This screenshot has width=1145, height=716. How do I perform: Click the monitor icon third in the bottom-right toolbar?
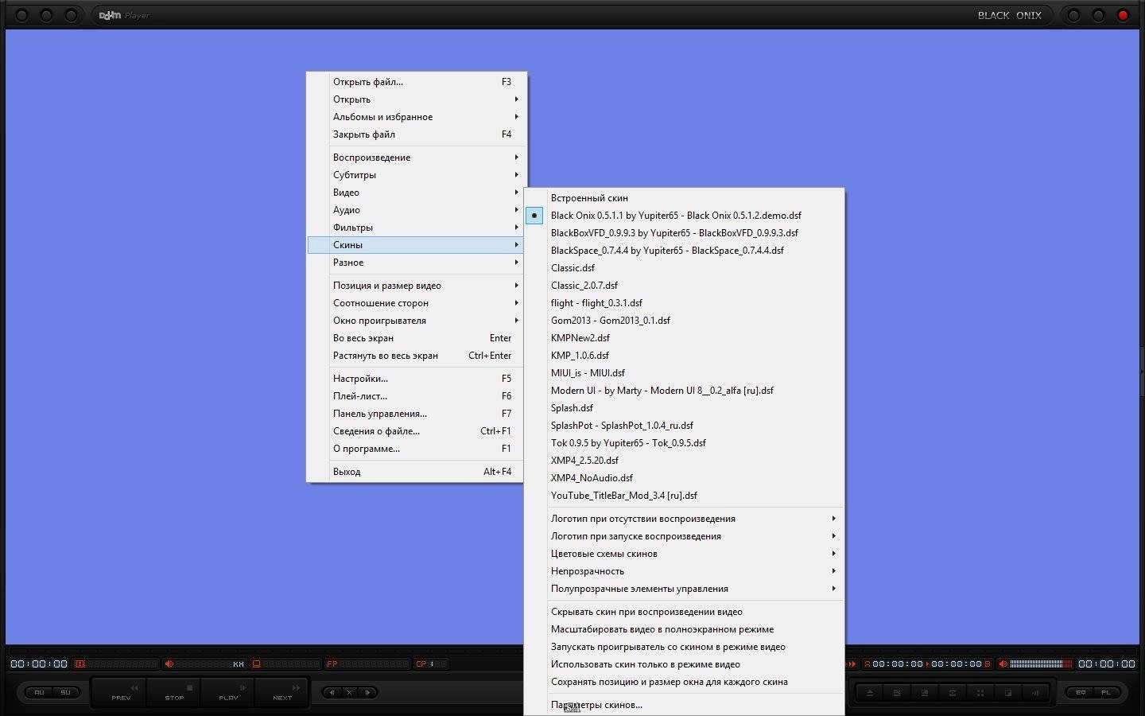click(x=925, y=692)
